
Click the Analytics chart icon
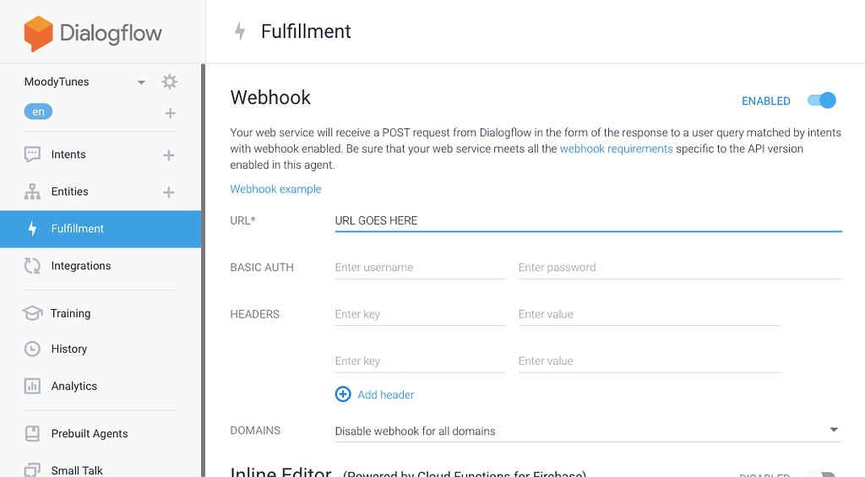(x=32, y=386)
